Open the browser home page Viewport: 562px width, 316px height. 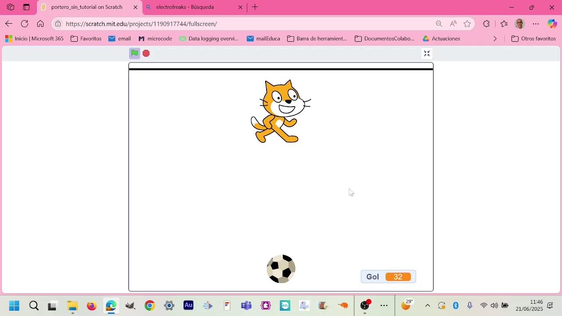(x=40, y=24)
